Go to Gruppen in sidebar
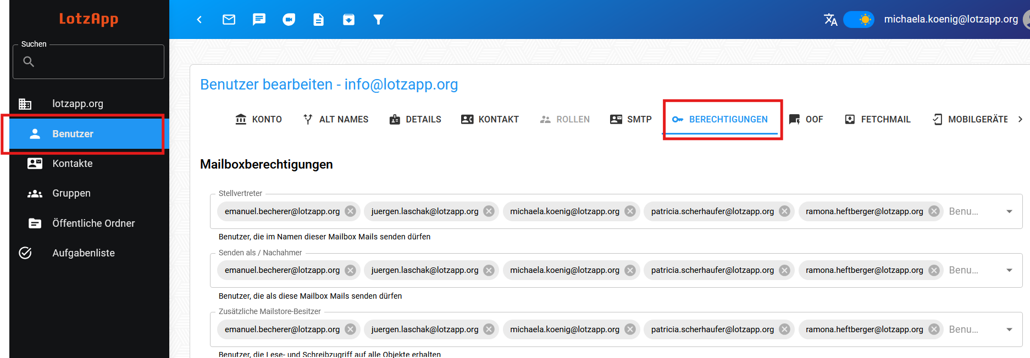This screenshot has width=1030, height=358. [x=71, y=193]
